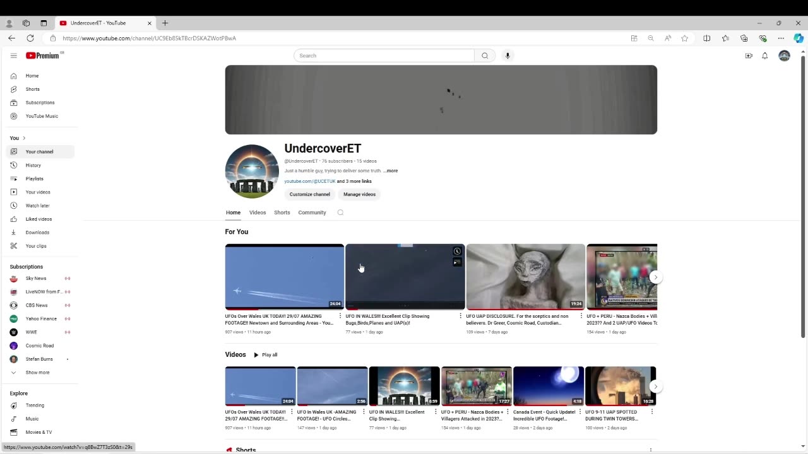Click Play all for Videos
Image resolution: width=808 pixels, height=454 pixels.
[266, 355]
